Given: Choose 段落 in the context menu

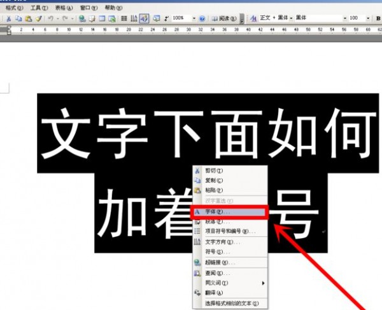Looking at the screenshot, I should [x=230, y=222].
